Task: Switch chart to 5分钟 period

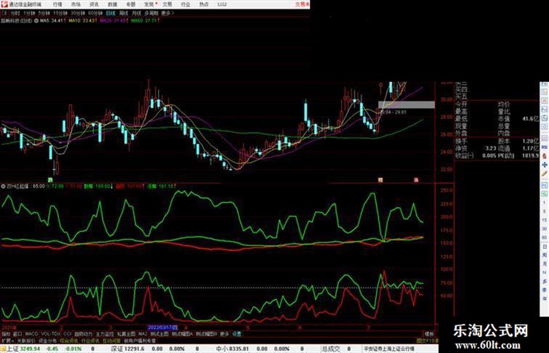Action: pos(44,13)
